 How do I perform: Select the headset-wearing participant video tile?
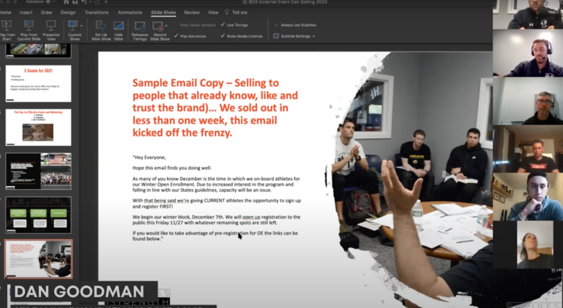click(x=528, y=53)
